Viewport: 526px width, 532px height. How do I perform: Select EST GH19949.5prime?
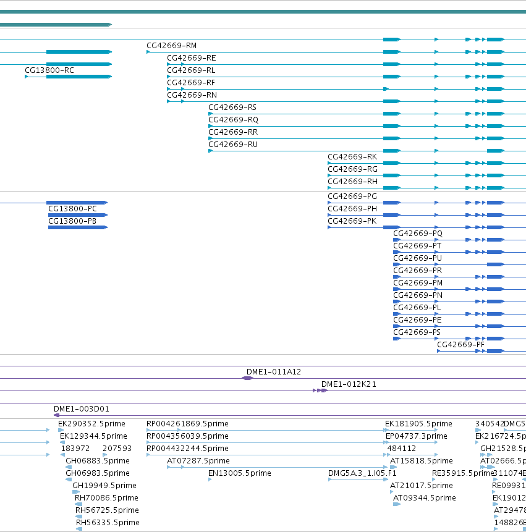pos(104,486)
